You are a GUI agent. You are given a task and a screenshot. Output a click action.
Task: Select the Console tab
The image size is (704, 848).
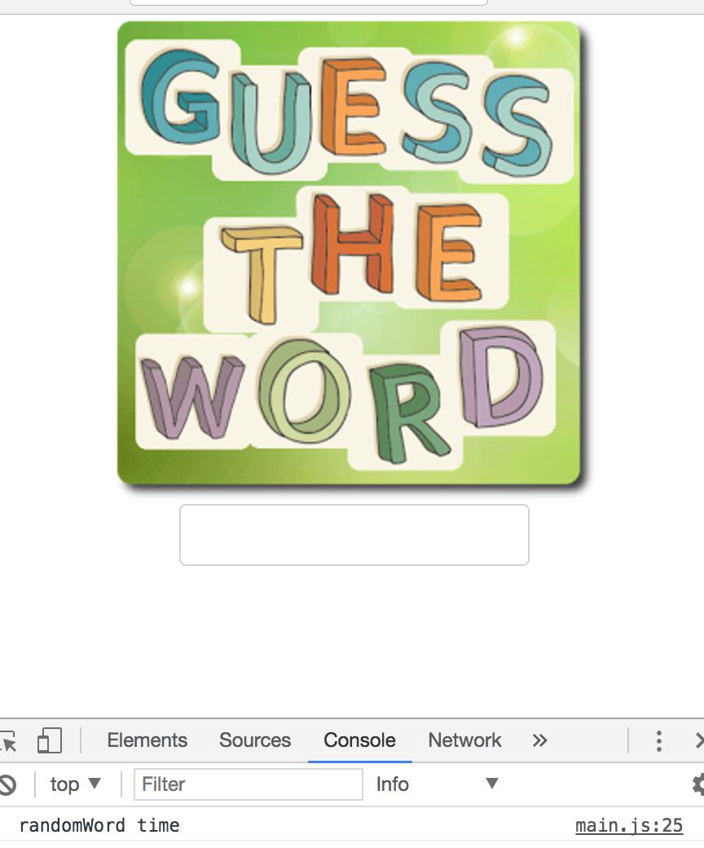tap(360, 740)
